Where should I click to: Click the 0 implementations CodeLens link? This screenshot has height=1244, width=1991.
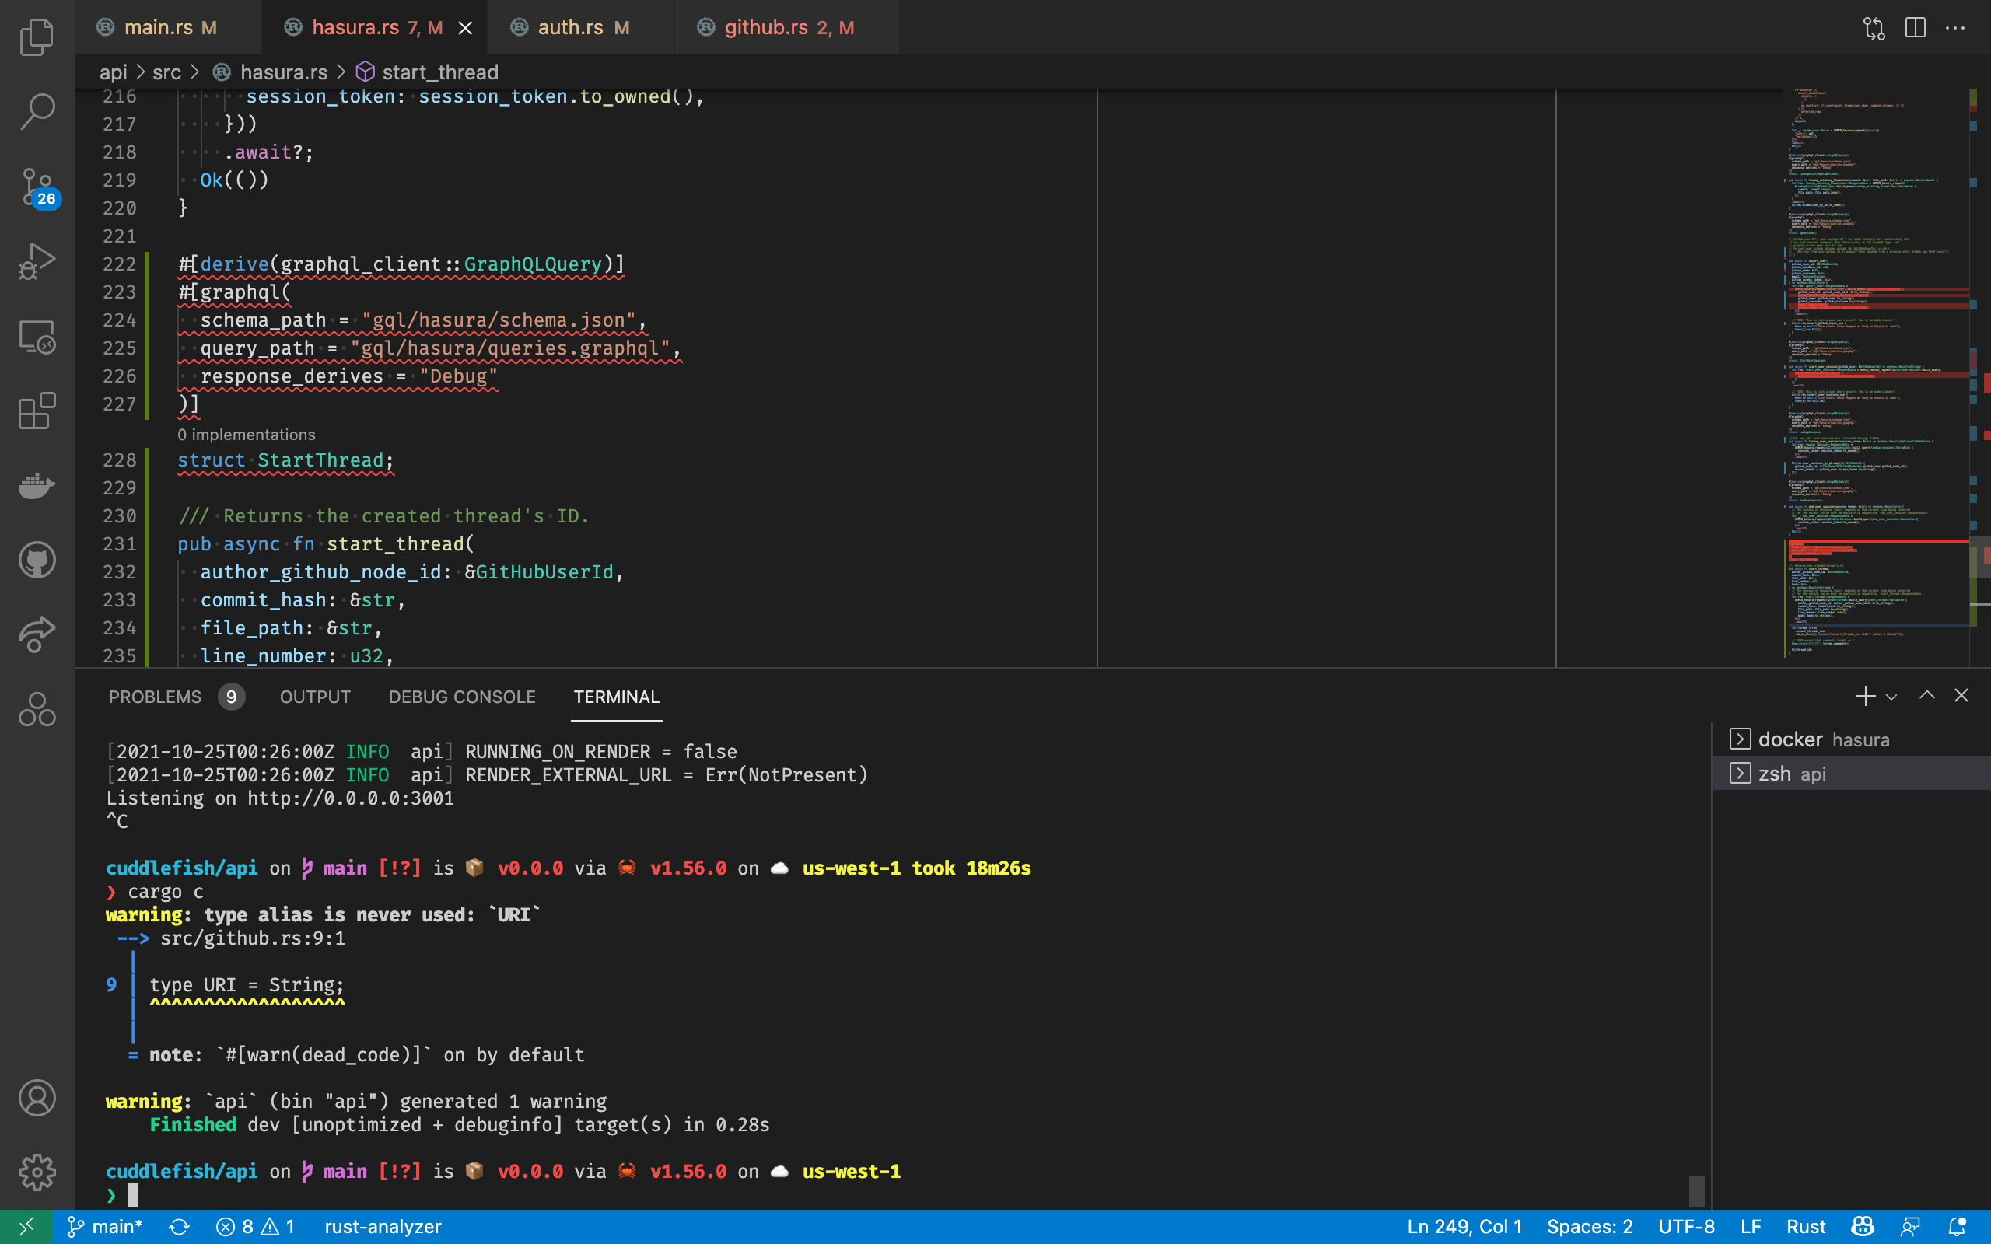(x=245, y=434)
